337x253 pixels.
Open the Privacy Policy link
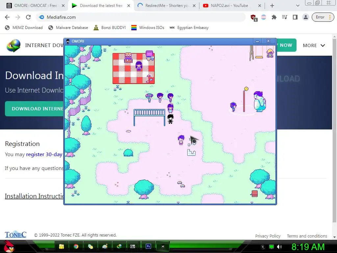coord(268,236)
